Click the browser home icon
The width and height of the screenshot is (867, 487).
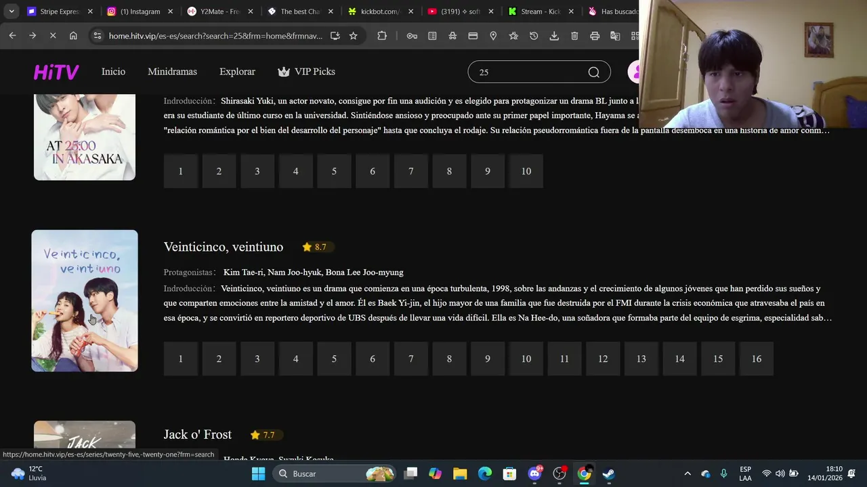click(73, 36)
